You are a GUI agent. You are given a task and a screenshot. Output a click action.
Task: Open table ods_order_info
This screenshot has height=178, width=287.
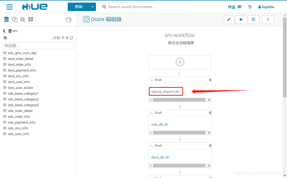tap(19, 117)
